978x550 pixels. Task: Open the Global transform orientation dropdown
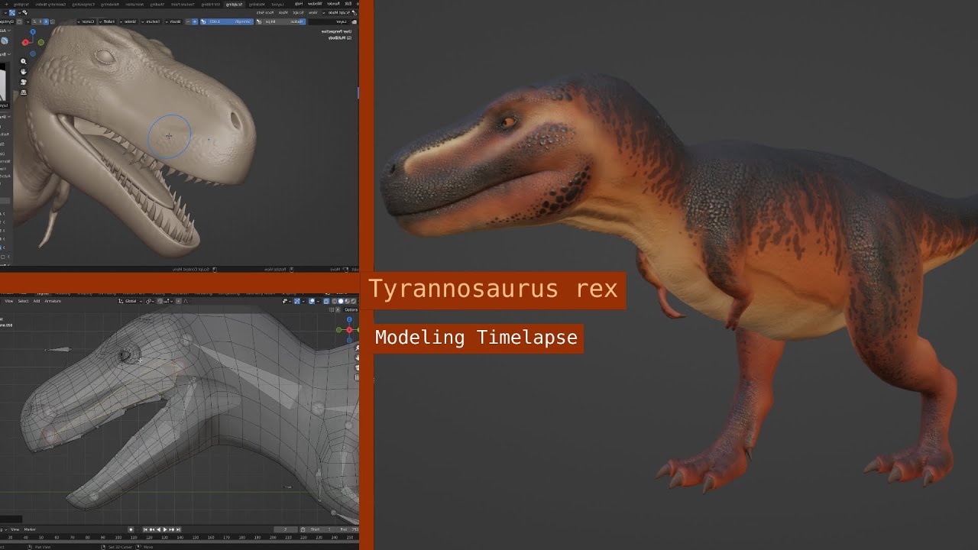pos(129,301)
